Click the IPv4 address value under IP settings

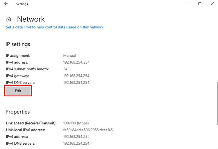(76, 62)
